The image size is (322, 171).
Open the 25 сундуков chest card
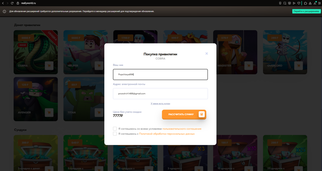click(285, 153)
